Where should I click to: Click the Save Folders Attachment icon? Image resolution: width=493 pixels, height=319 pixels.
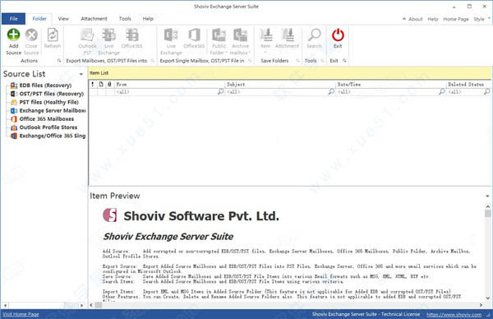coord(287,35)
